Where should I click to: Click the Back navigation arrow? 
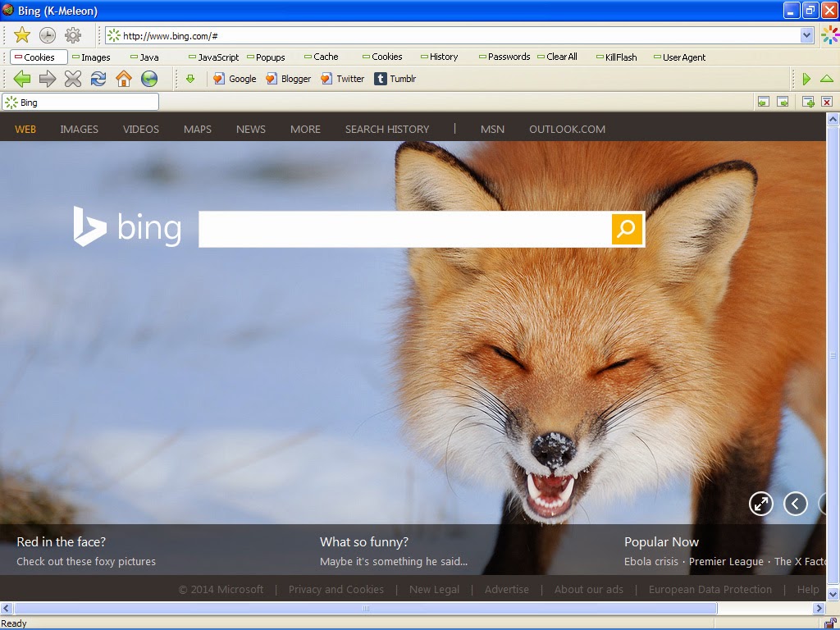(21, 78)
